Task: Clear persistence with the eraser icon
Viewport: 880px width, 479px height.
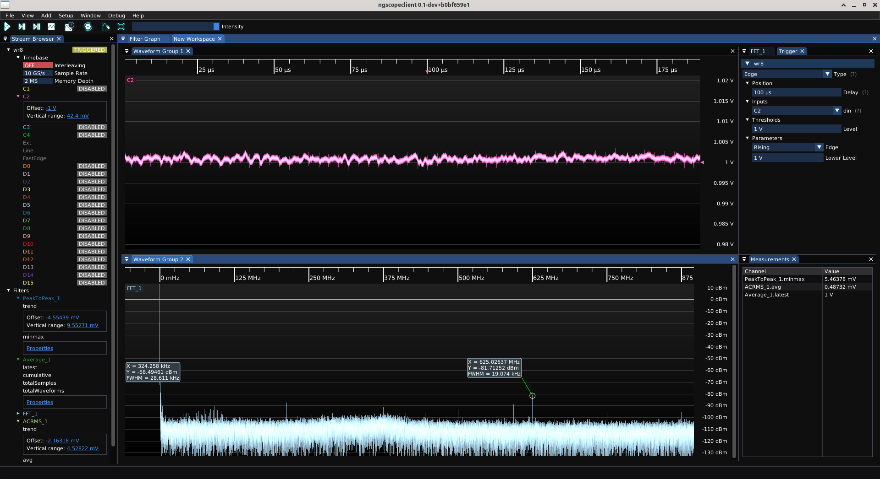Action: pyautogui.click(x=106, y=27)
